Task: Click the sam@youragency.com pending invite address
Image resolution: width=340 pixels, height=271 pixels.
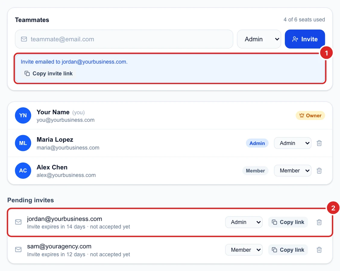Action: click(x=59, y=247)
